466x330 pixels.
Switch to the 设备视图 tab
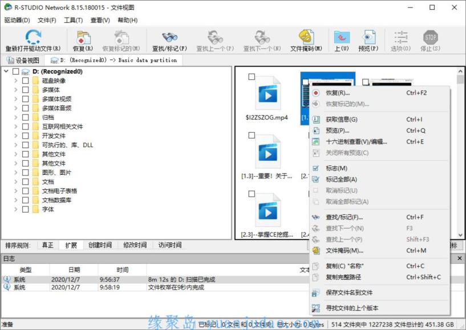point(23,60)
